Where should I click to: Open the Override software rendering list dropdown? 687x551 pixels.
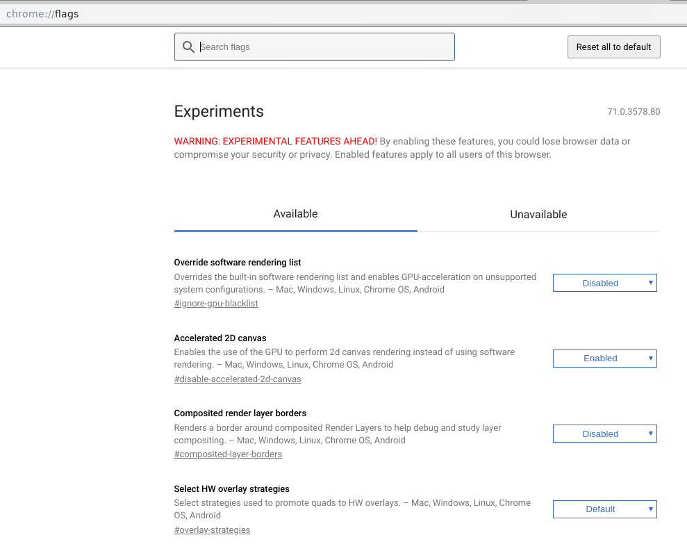(x=604, y=283)
